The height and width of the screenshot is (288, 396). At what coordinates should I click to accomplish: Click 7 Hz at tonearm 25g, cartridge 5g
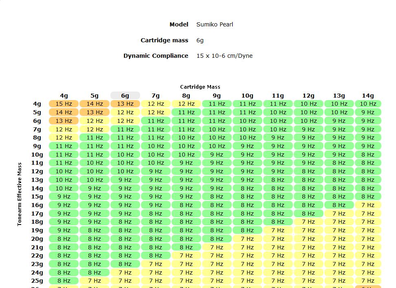pos(95,281)
